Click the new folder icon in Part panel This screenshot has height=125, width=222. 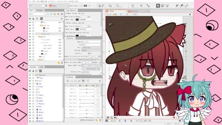coord(59,63)
